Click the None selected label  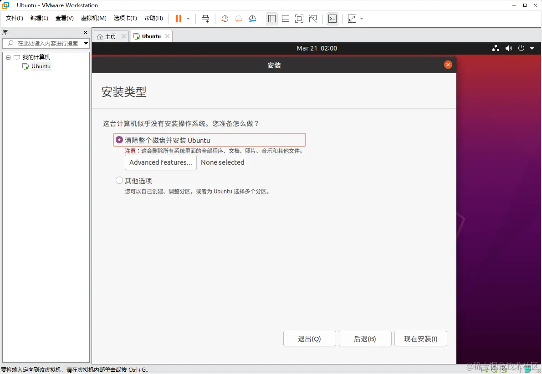tap(223, 162)
